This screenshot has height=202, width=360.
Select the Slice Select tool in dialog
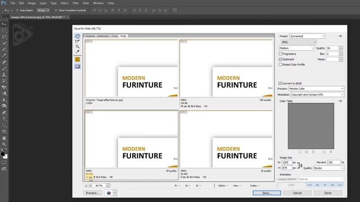[x=78, y=42]
